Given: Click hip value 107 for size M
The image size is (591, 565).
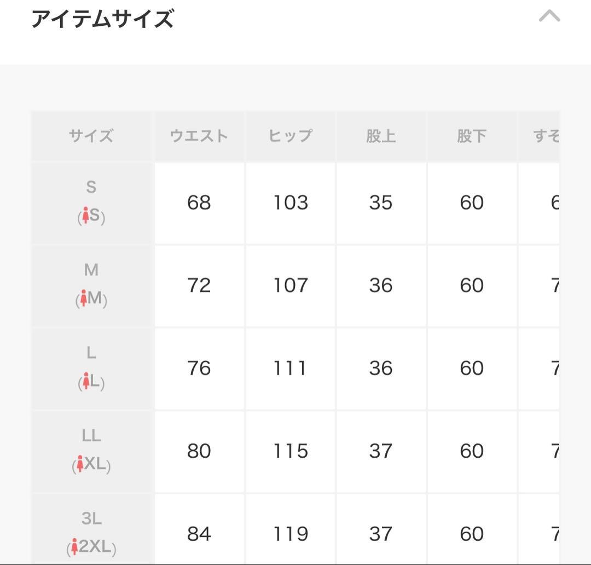Looking at the screenshot, I should click(290, 286).
